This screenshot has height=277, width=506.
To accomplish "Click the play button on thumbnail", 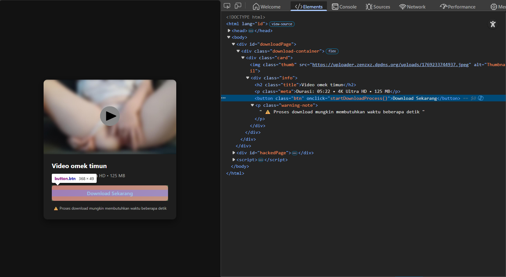I will [110, 116].
